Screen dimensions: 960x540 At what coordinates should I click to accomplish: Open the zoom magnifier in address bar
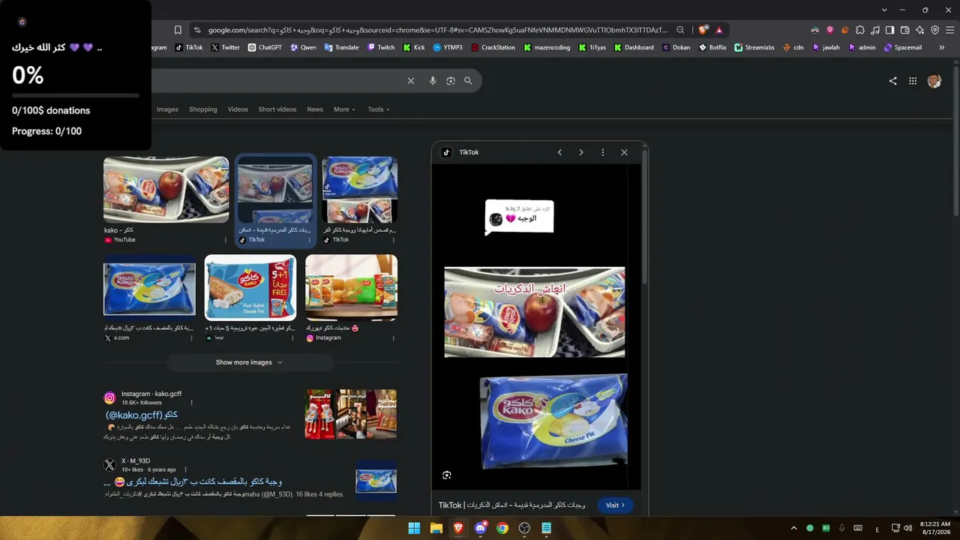pos(680,30)
